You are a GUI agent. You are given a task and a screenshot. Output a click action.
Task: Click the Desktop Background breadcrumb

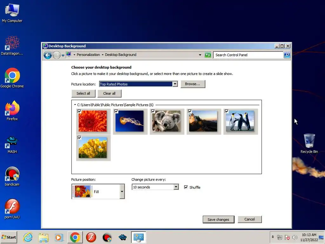(x=121, y=55)
